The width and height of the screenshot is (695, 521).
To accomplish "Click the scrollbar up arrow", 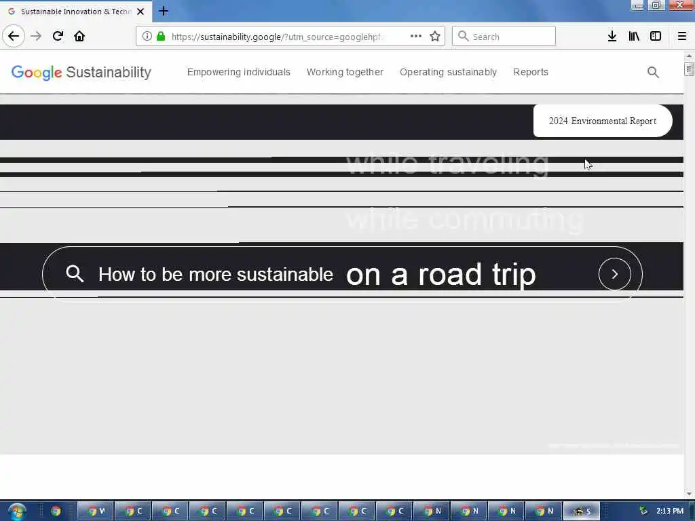I will [689, 56].
